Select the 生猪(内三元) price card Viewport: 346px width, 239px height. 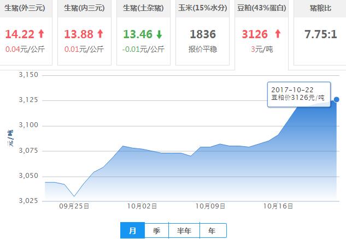(84, 33)
